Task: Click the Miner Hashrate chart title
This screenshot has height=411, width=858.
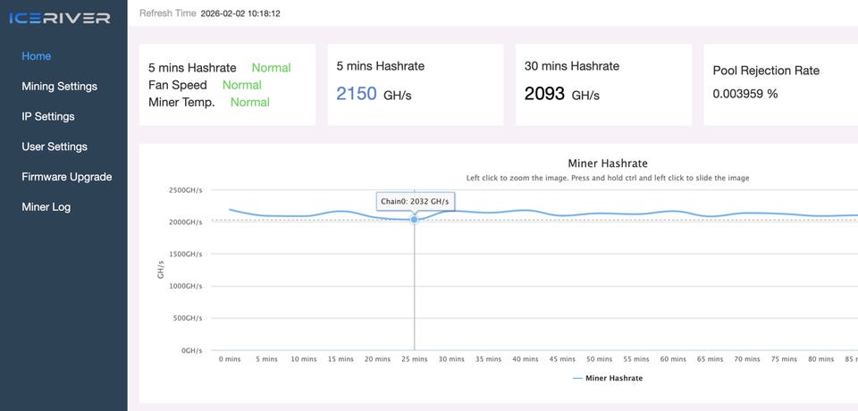Action: coord(608,164)
